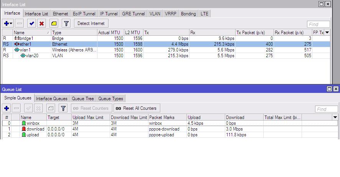Open the VRRP tab
This screenshot has height=177, width=340.
tap(171, 14)
